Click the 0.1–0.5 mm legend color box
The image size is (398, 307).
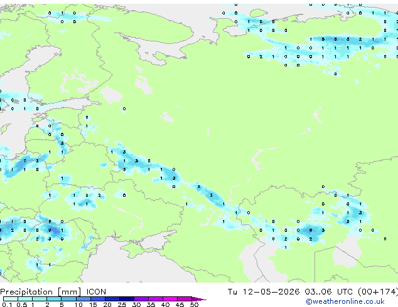pos(11,299)
